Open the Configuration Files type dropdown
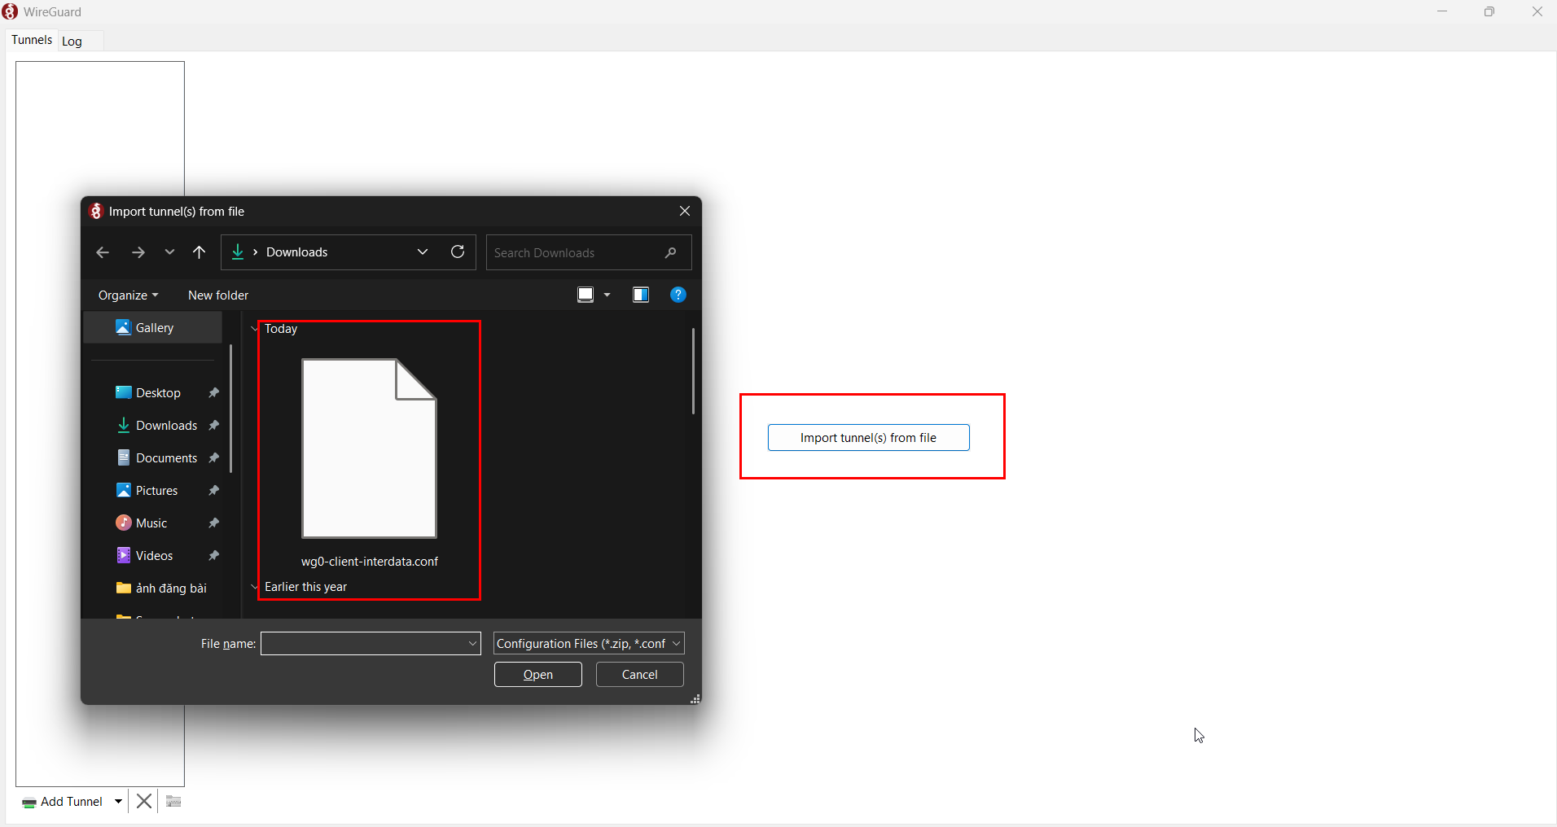 click(x=589, y=644)
